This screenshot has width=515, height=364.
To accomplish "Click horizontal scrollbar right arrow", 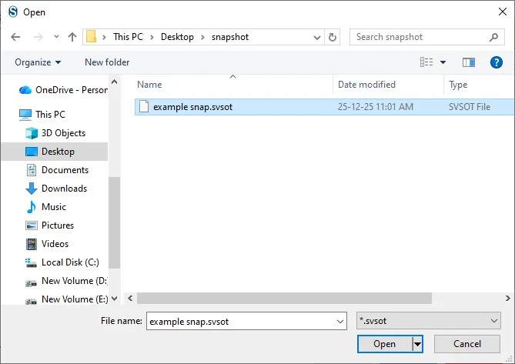I will 508,299.
